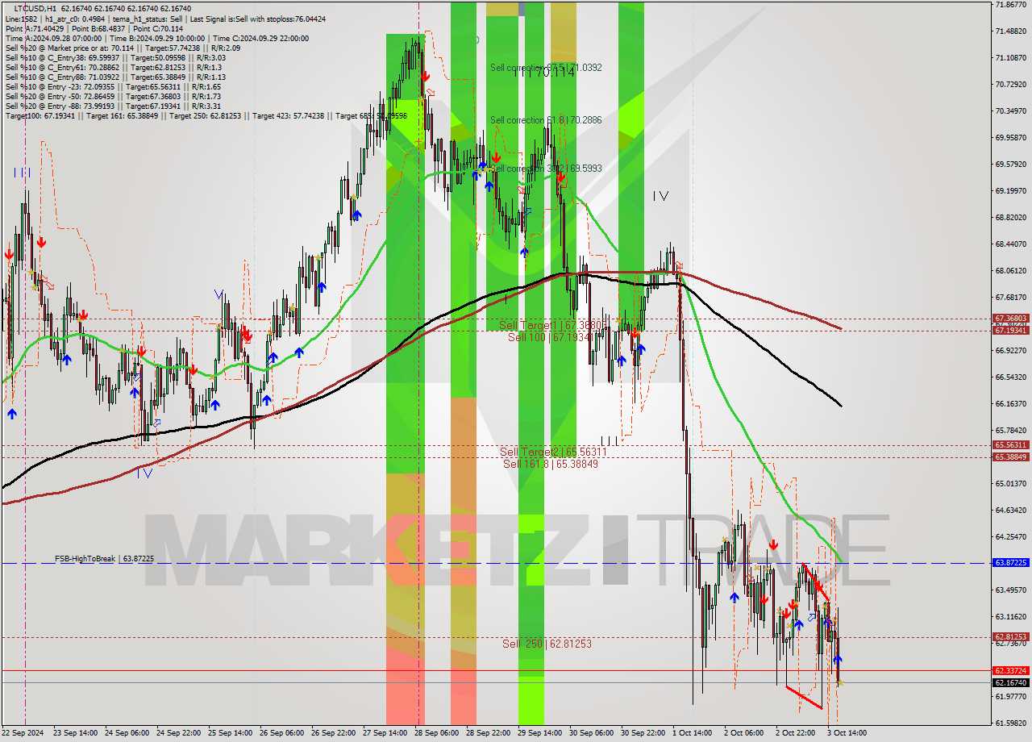Click the 71.86770 price axis value
1032x742 pixels.
1010,4
